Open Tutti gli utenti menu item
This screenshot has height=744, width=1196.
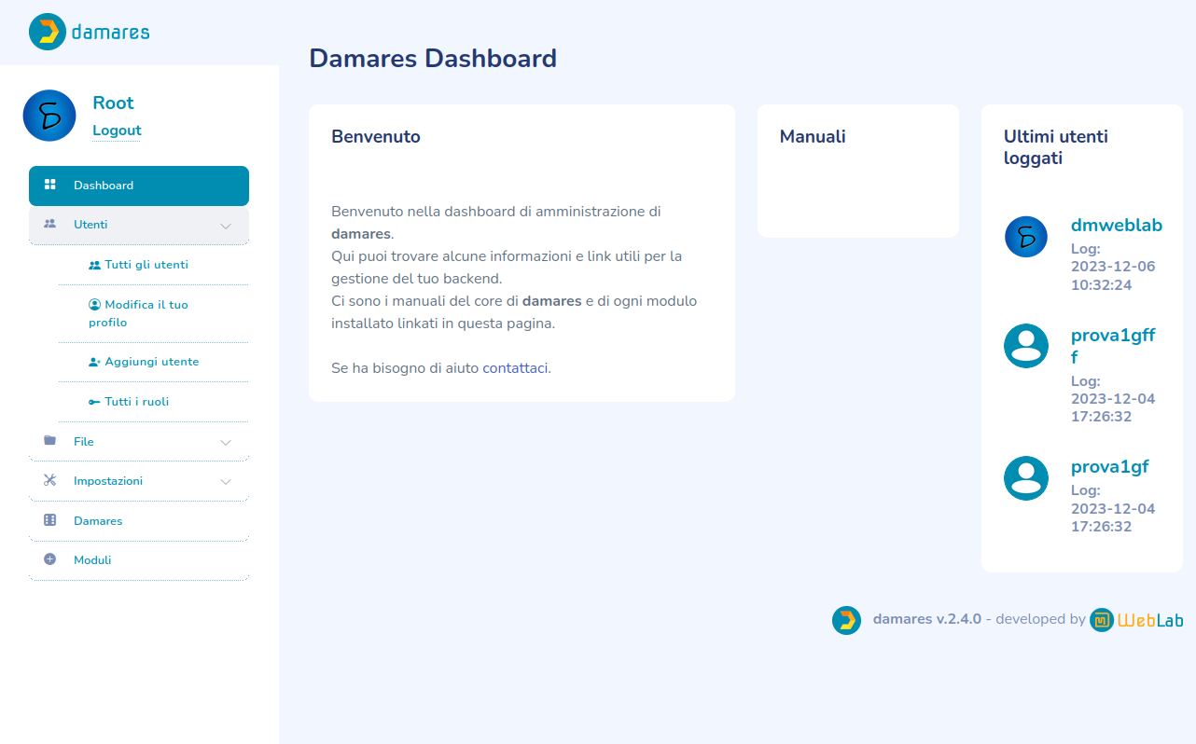tap(146, 265)
